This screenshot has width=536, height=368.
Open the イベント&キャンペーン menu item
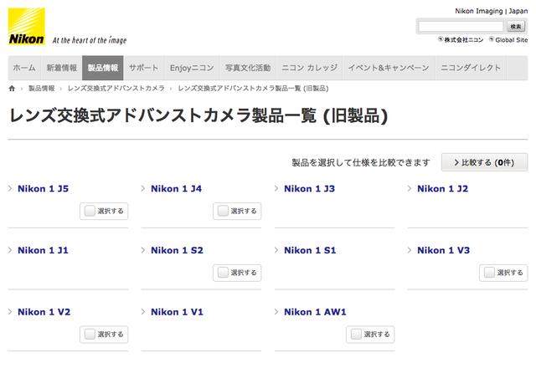click(x=389, y=68)
